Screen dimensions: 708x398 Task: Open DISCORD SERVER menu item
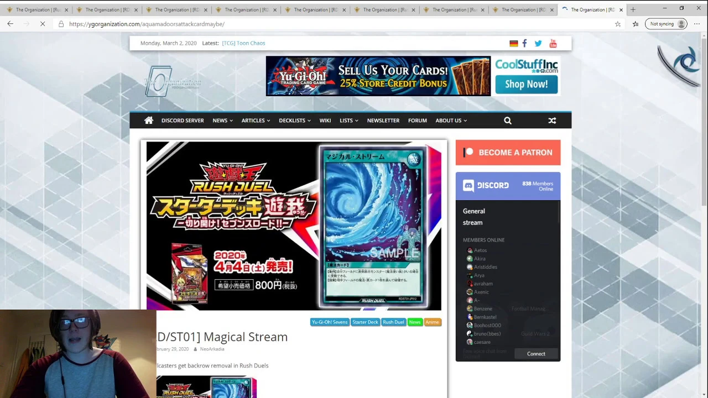[183, 121]
